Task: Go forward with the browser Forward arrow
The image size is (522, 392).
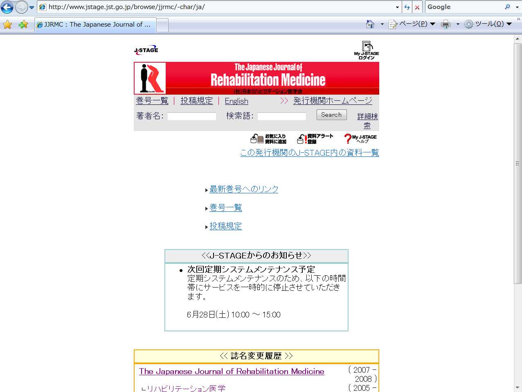Action: click(x=21, y=7)
